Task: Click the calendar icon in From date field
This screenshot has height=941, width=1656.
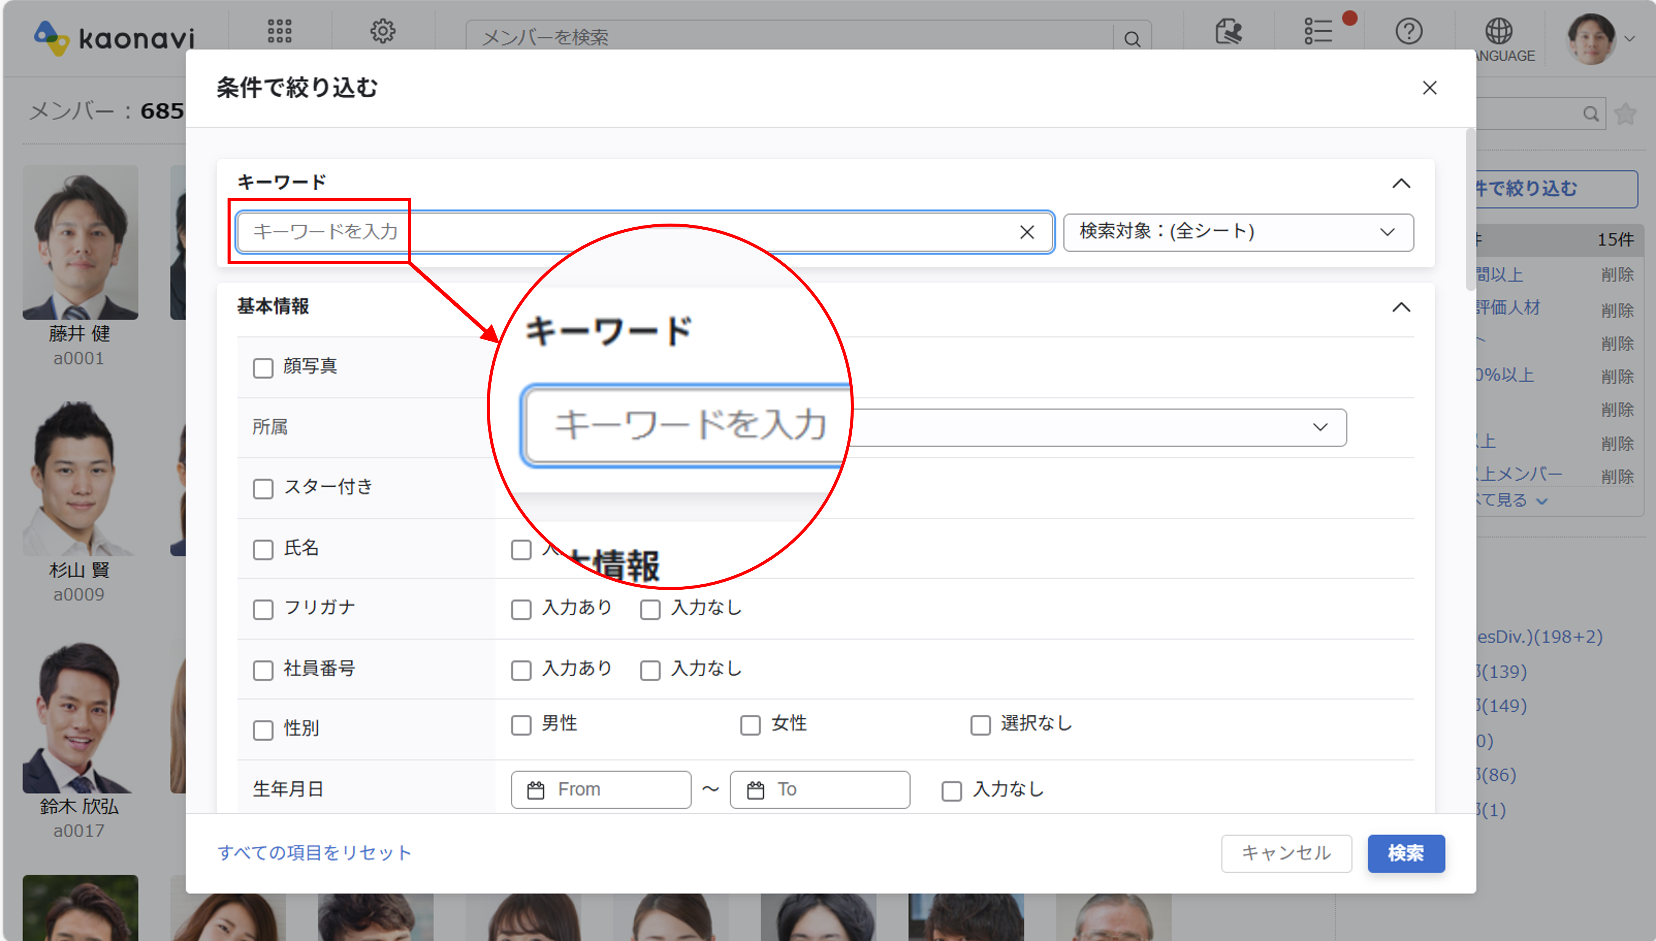Action: [535, 790]
